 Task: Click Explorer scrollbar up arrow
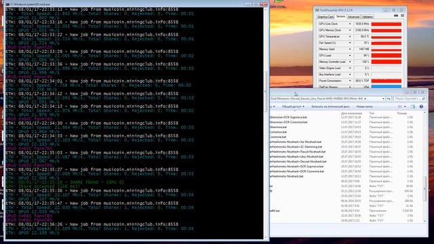coord(425,113)
